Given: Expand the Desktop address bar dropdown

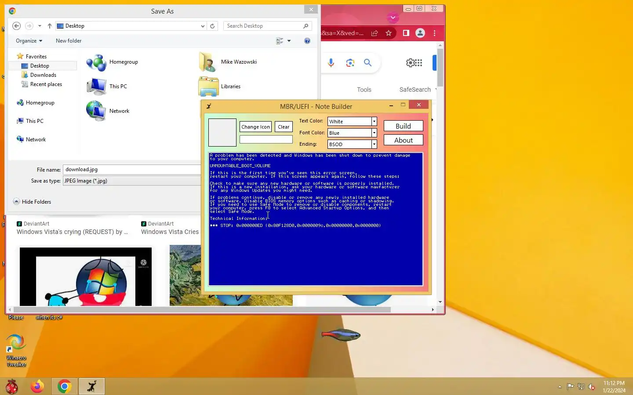Looking at the screenshot, I should tap(203, 26).
